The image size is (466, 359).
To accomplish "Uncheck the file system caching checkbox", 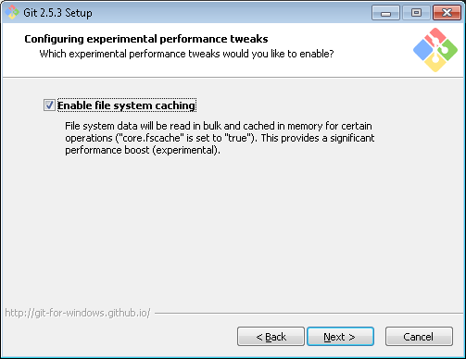I will (49, 105).
